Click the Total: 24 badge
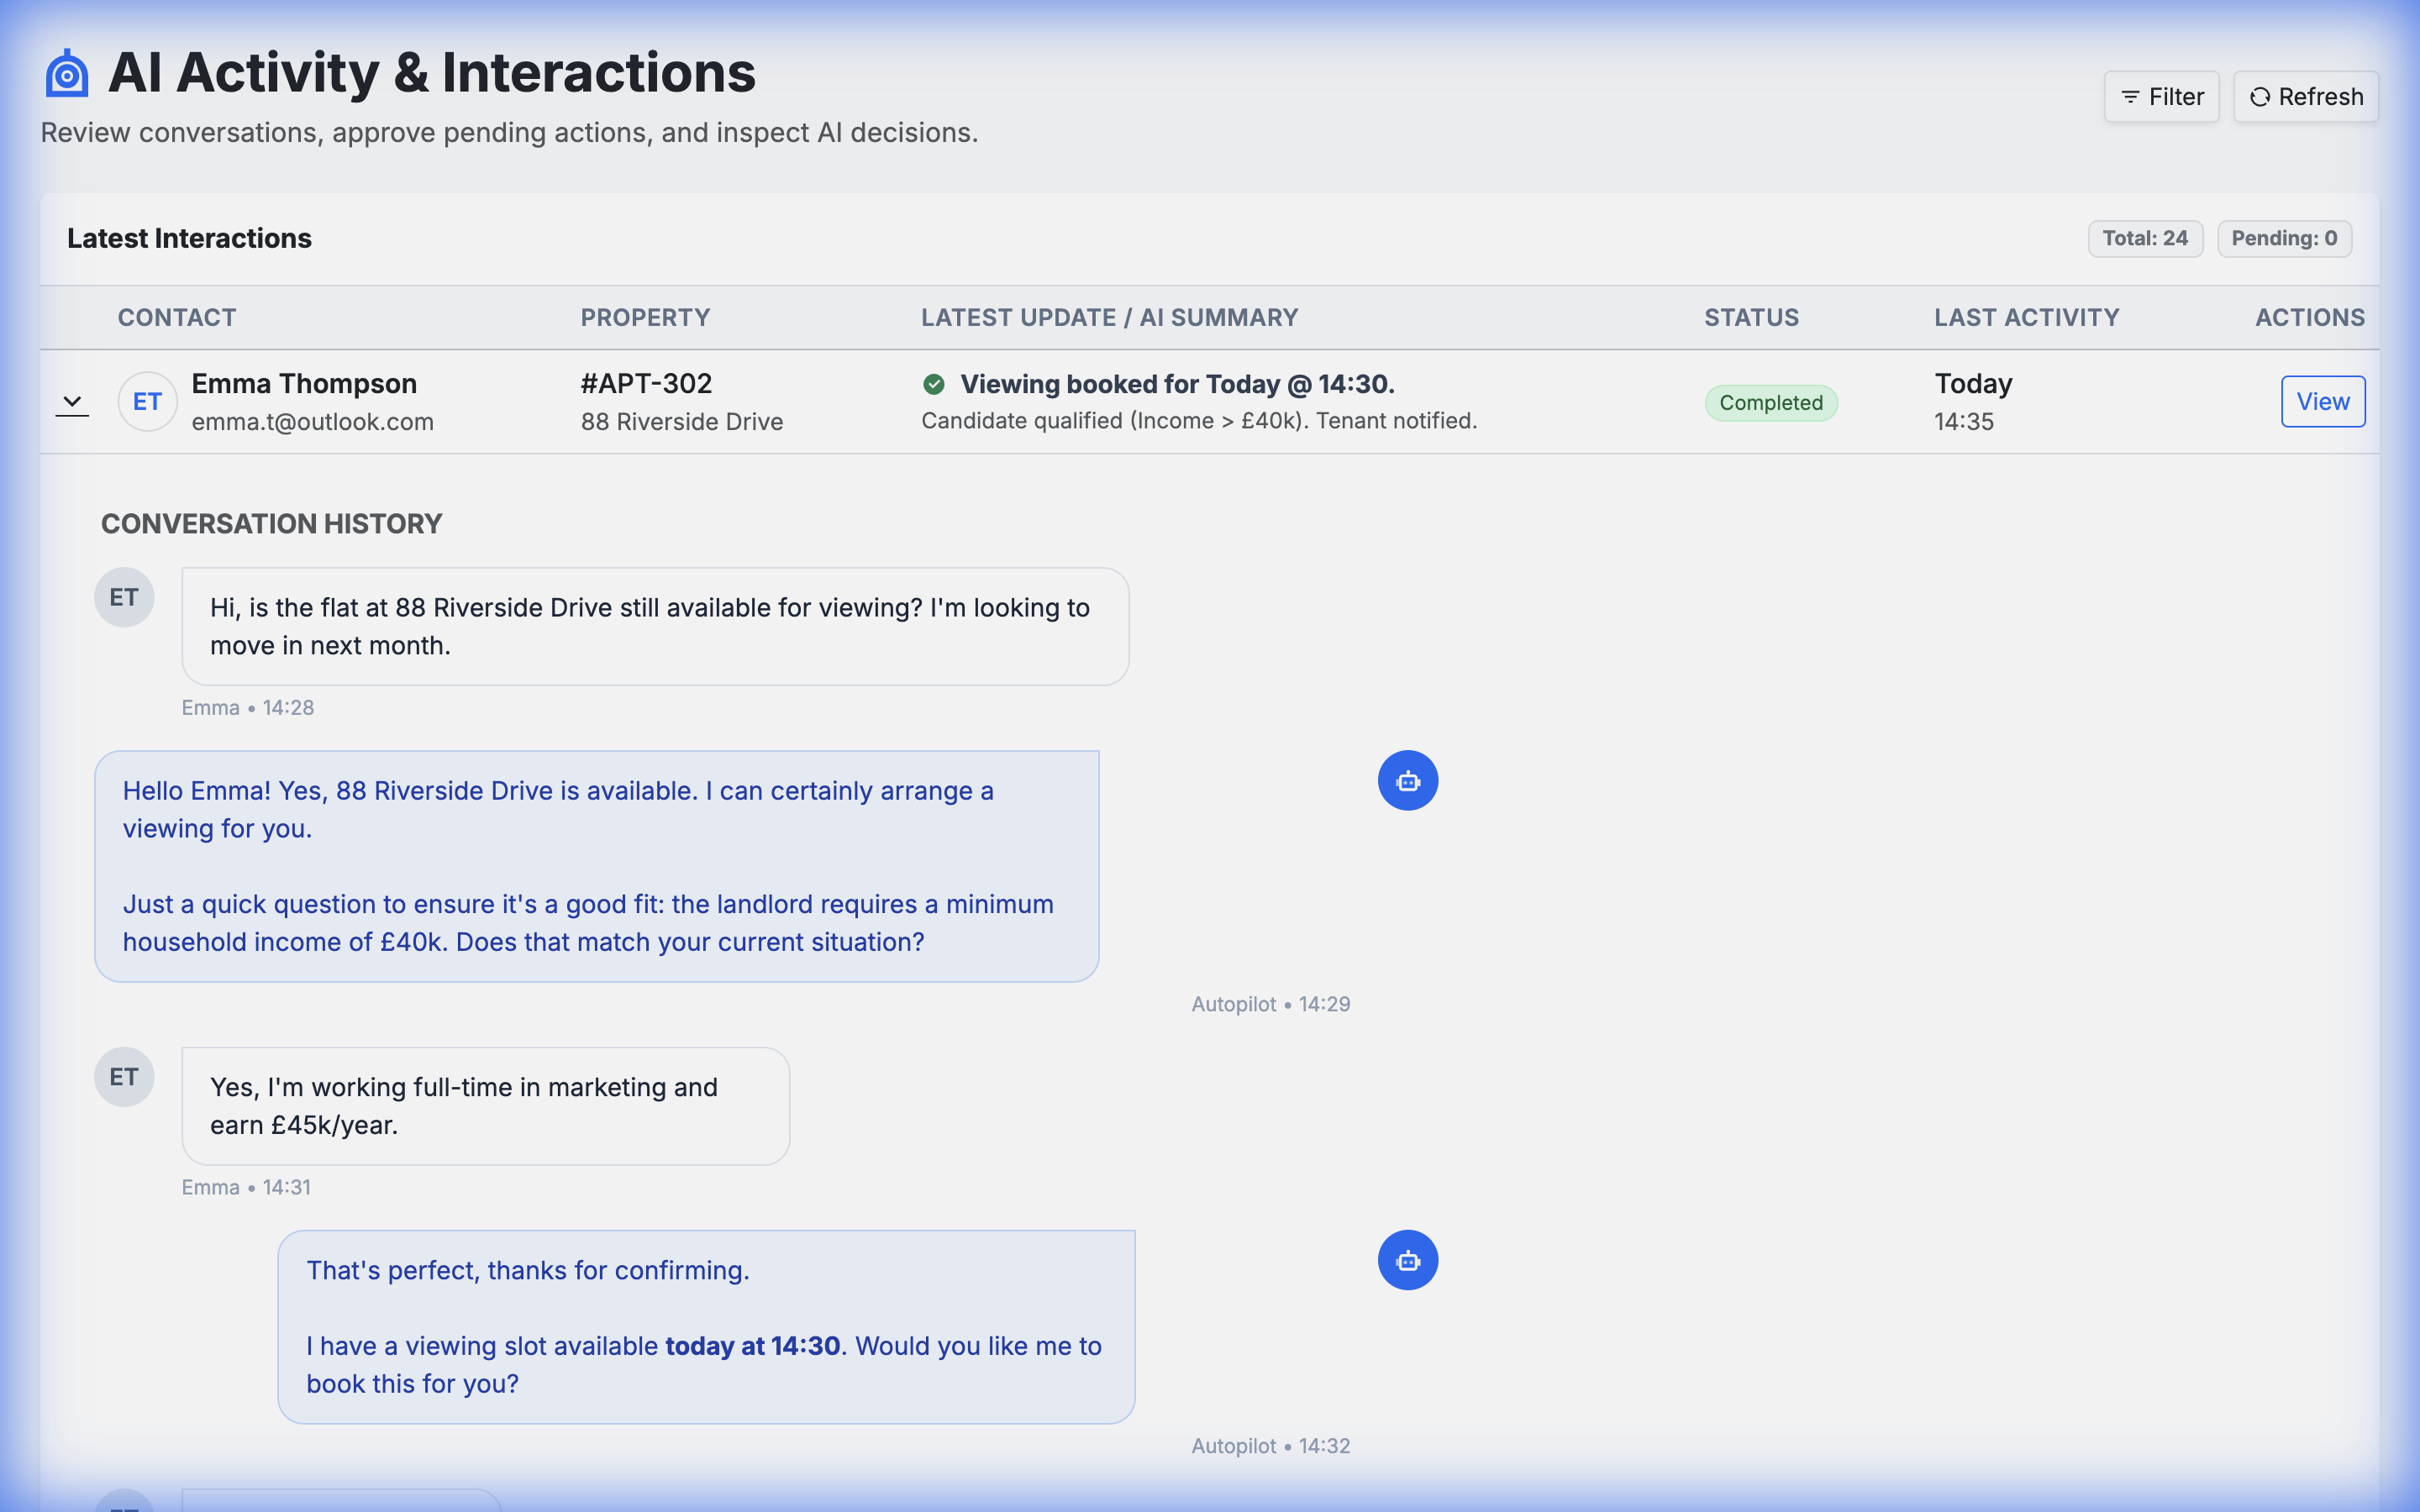The image size is (2420, 1512). [x=2144, y=239]
